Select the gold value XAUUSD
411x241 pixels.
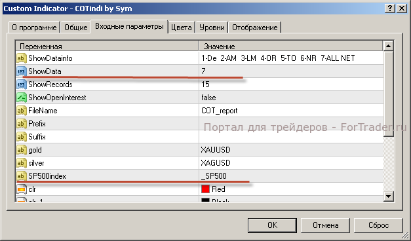(x=216, y=150)
